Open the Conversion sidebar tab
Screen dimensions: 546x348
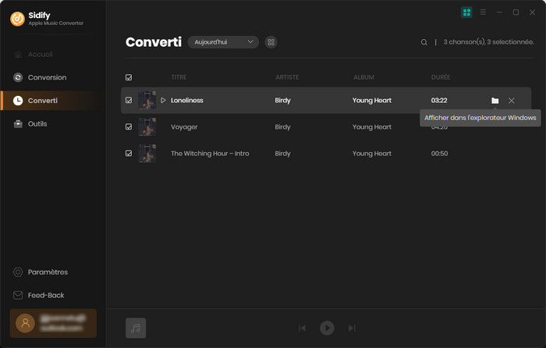pos(47,77)
